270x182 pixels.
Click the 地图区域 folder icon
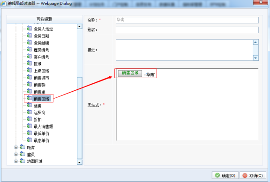coord(22,160)
